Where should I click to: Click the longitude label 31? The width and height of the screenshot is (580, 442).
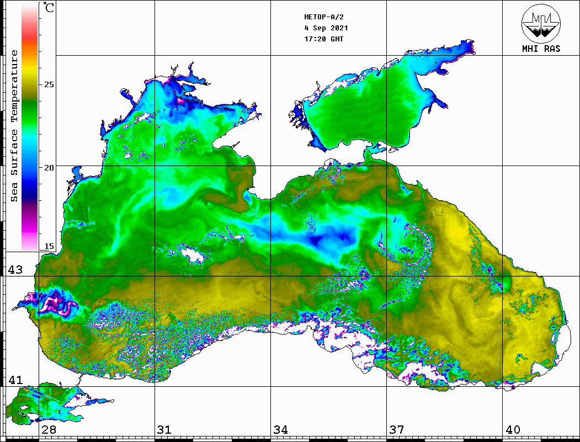pos(164,430)
